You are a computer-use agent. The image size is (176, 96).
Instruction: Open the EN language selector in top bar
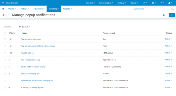point(145,3)
